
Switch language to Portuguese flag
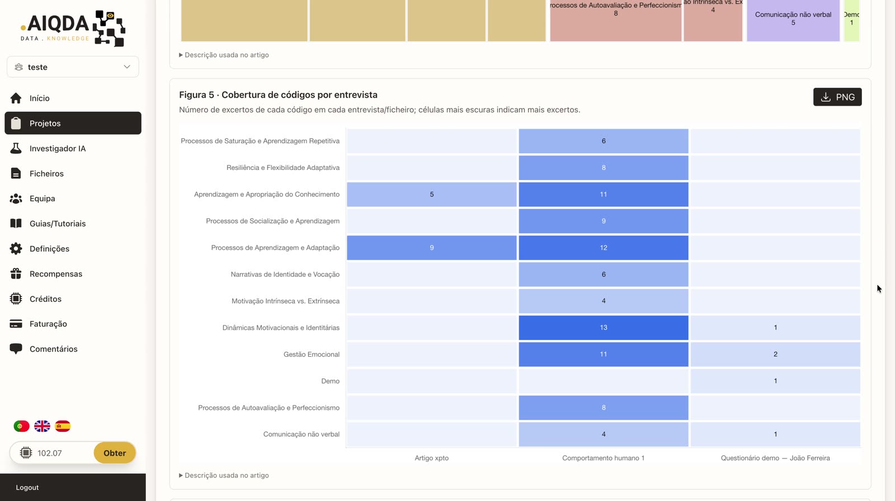click(x=21, y=426)
